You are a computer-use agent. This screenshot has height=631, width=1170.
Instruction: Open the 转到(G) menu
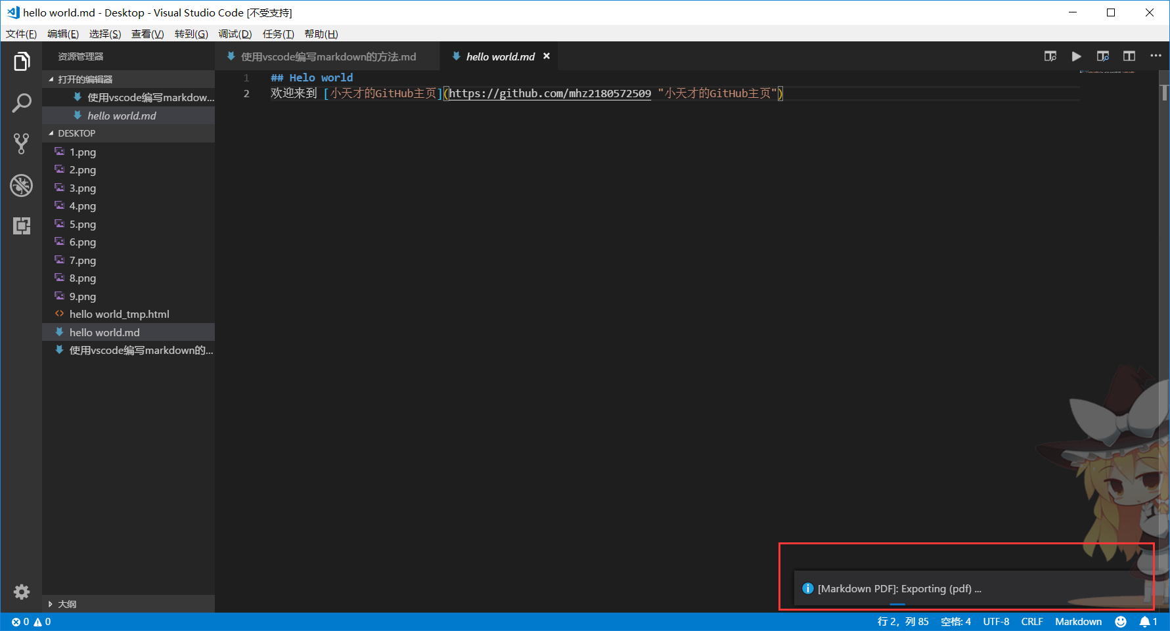191,34
